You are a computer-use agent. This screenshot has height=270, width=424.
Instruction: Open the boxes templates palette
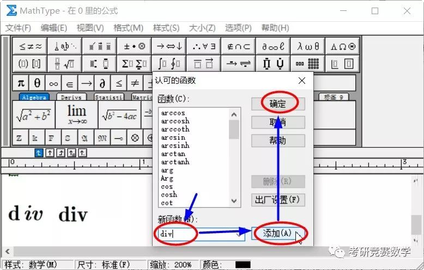(342, 64)
